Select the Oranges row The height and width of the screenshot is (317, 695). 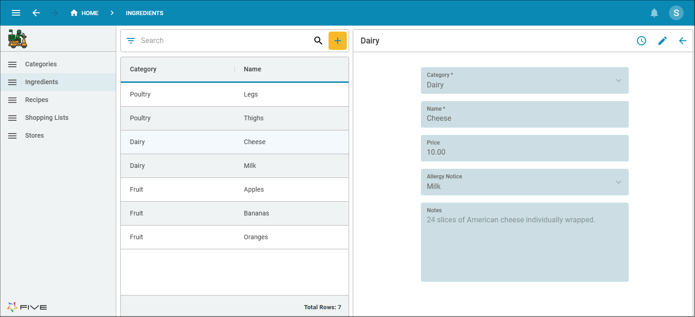click(235, 237)
